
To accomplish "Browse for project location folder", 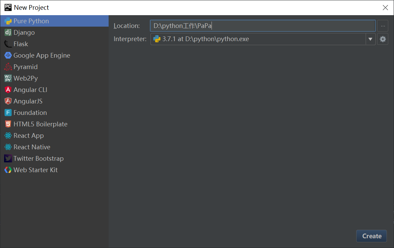I will click(383, 26).
